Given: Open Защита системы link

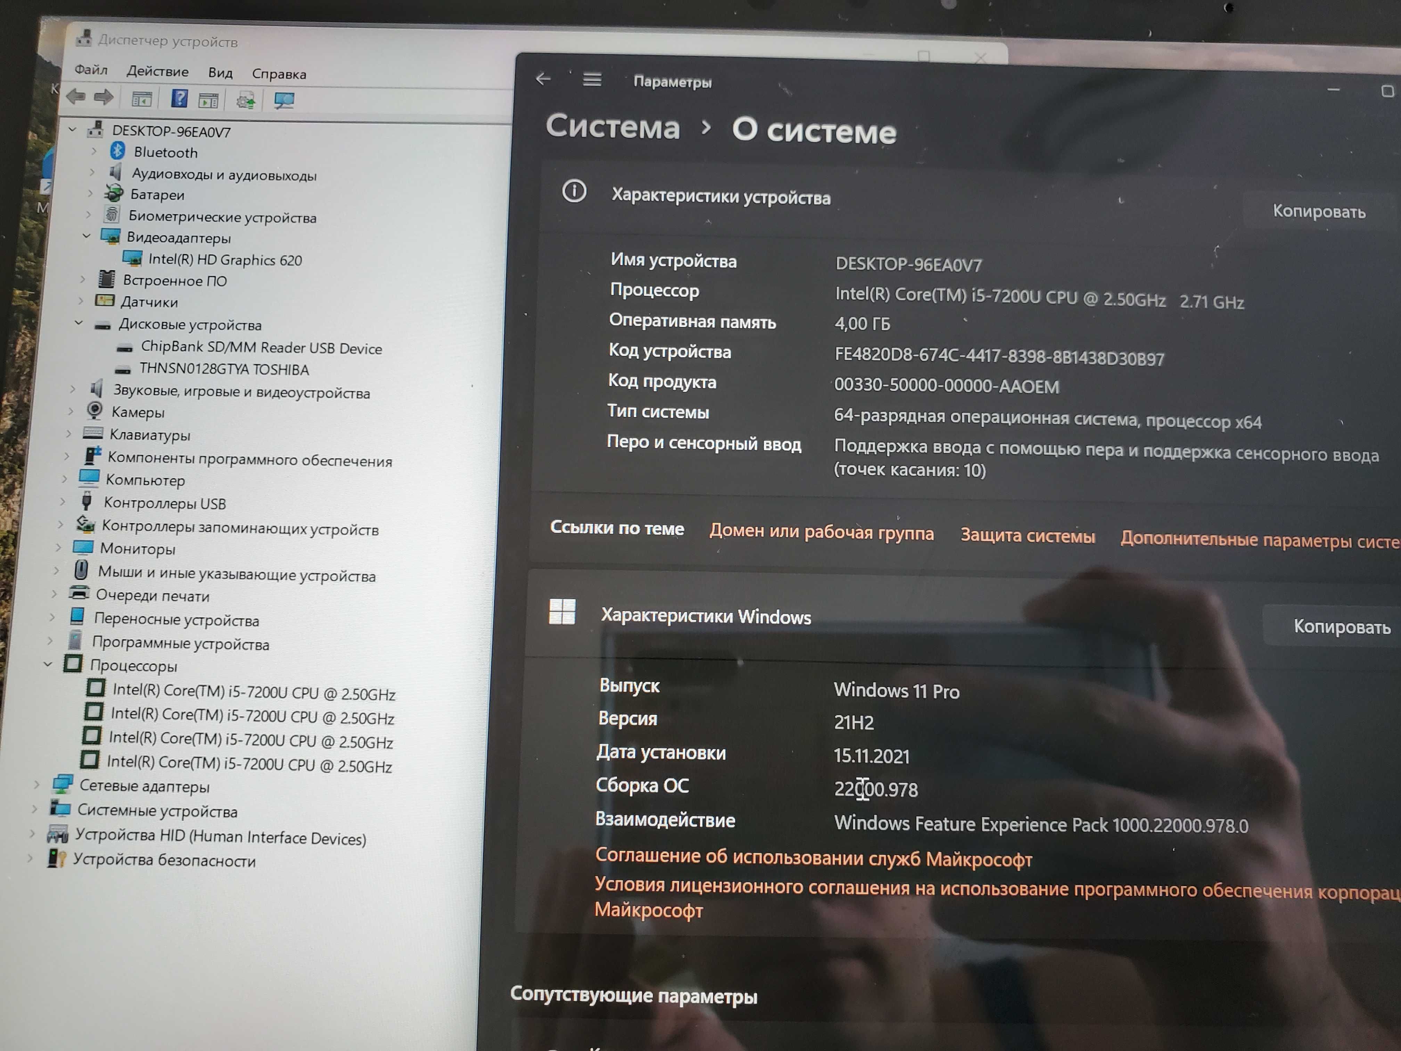Looking at the screenshot, I should click(1027, 535).
